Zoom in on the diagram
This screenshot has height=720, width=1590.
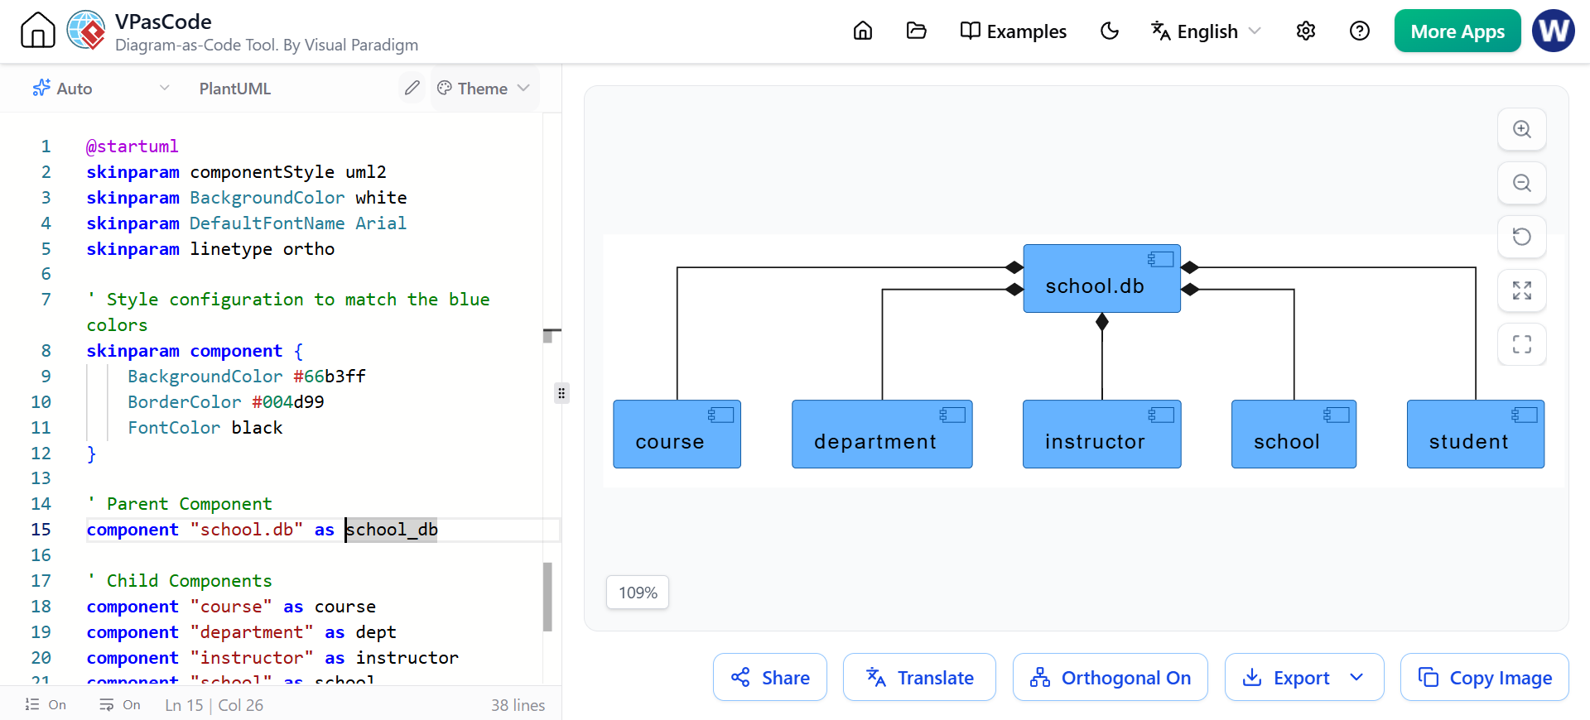(1522, 129)
